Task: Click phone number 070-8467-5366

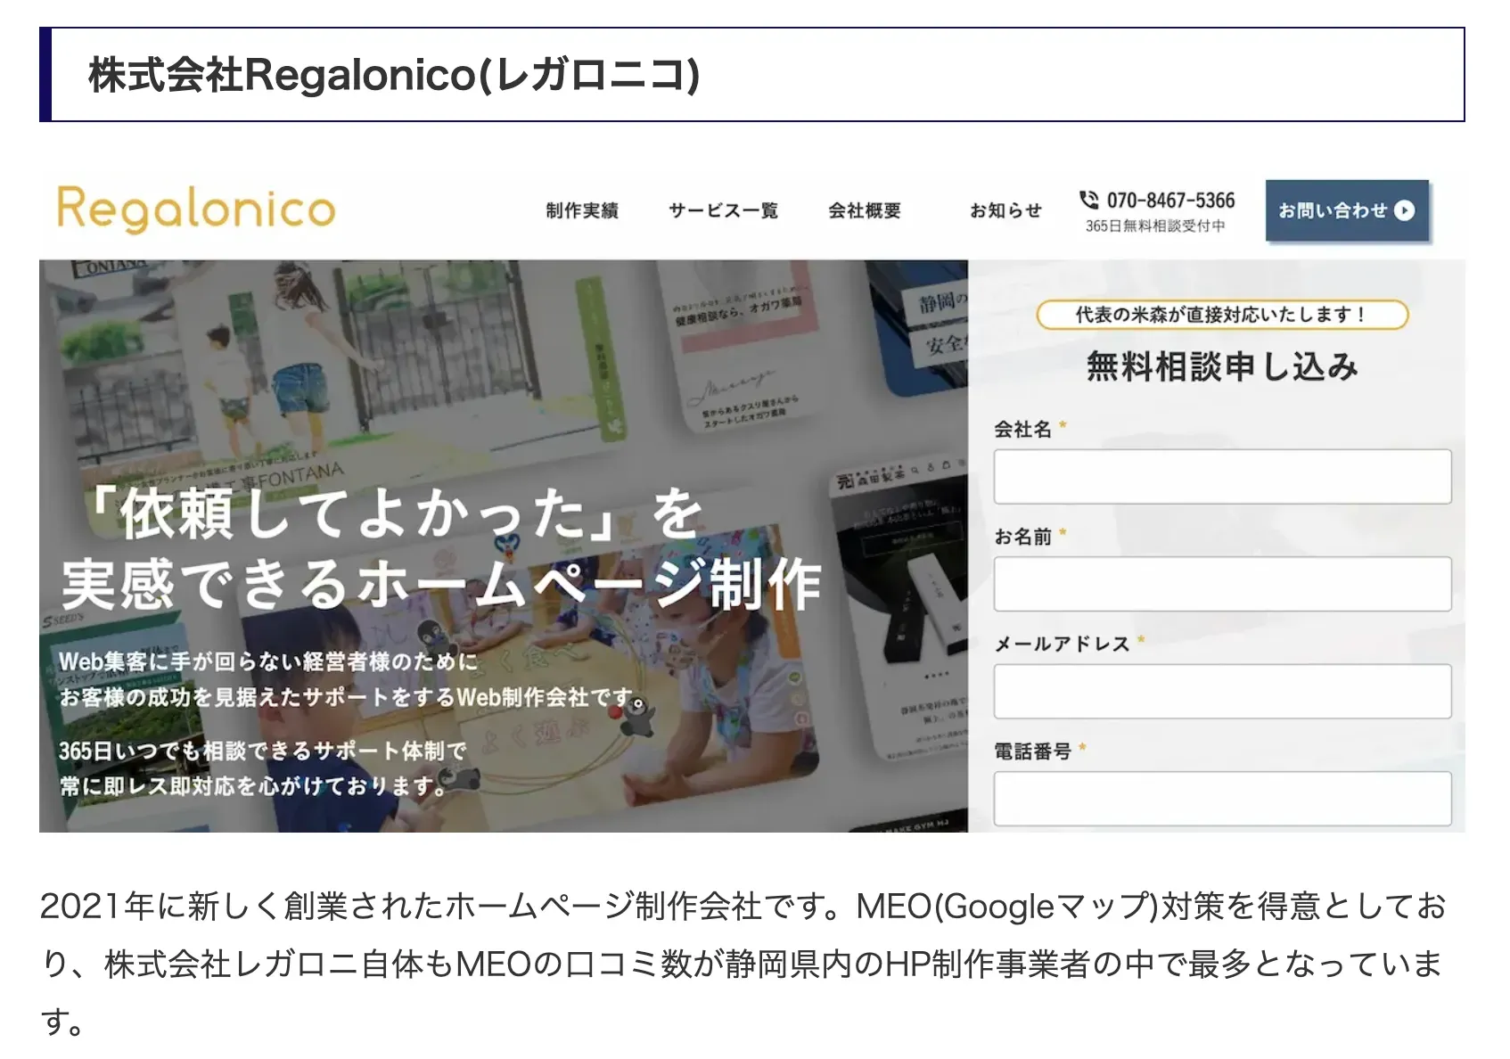Action: 1170,201
